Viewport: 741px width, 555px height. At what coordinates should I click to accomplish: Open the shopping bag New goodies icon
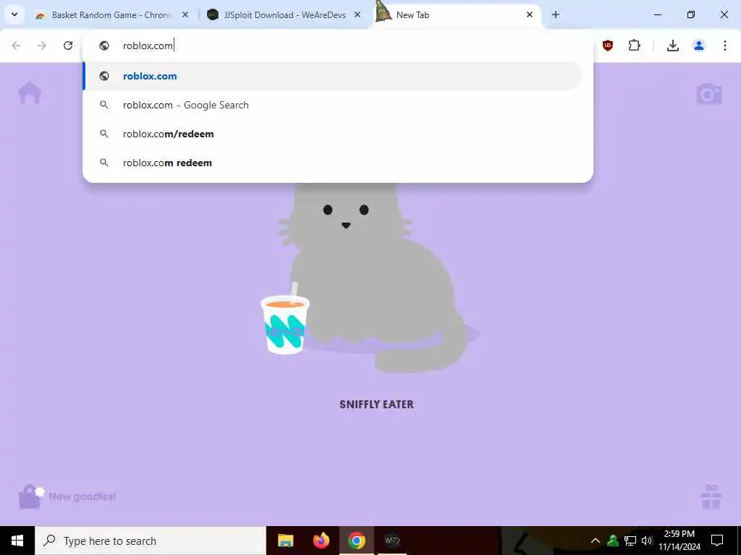[x=30, y=497]
